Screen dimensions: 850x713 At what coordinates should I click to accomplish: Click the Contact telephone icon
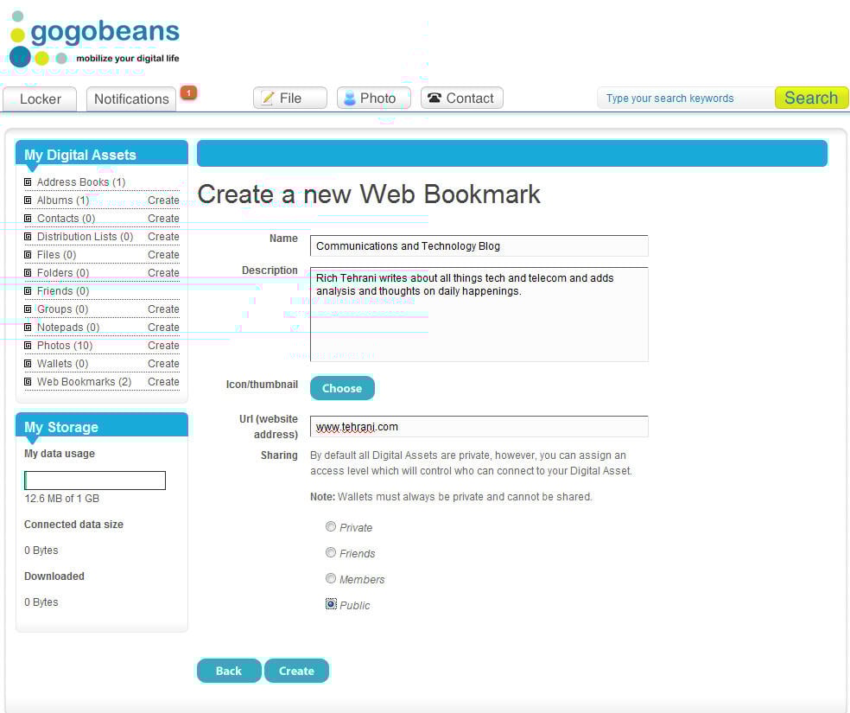coord(434,99)
